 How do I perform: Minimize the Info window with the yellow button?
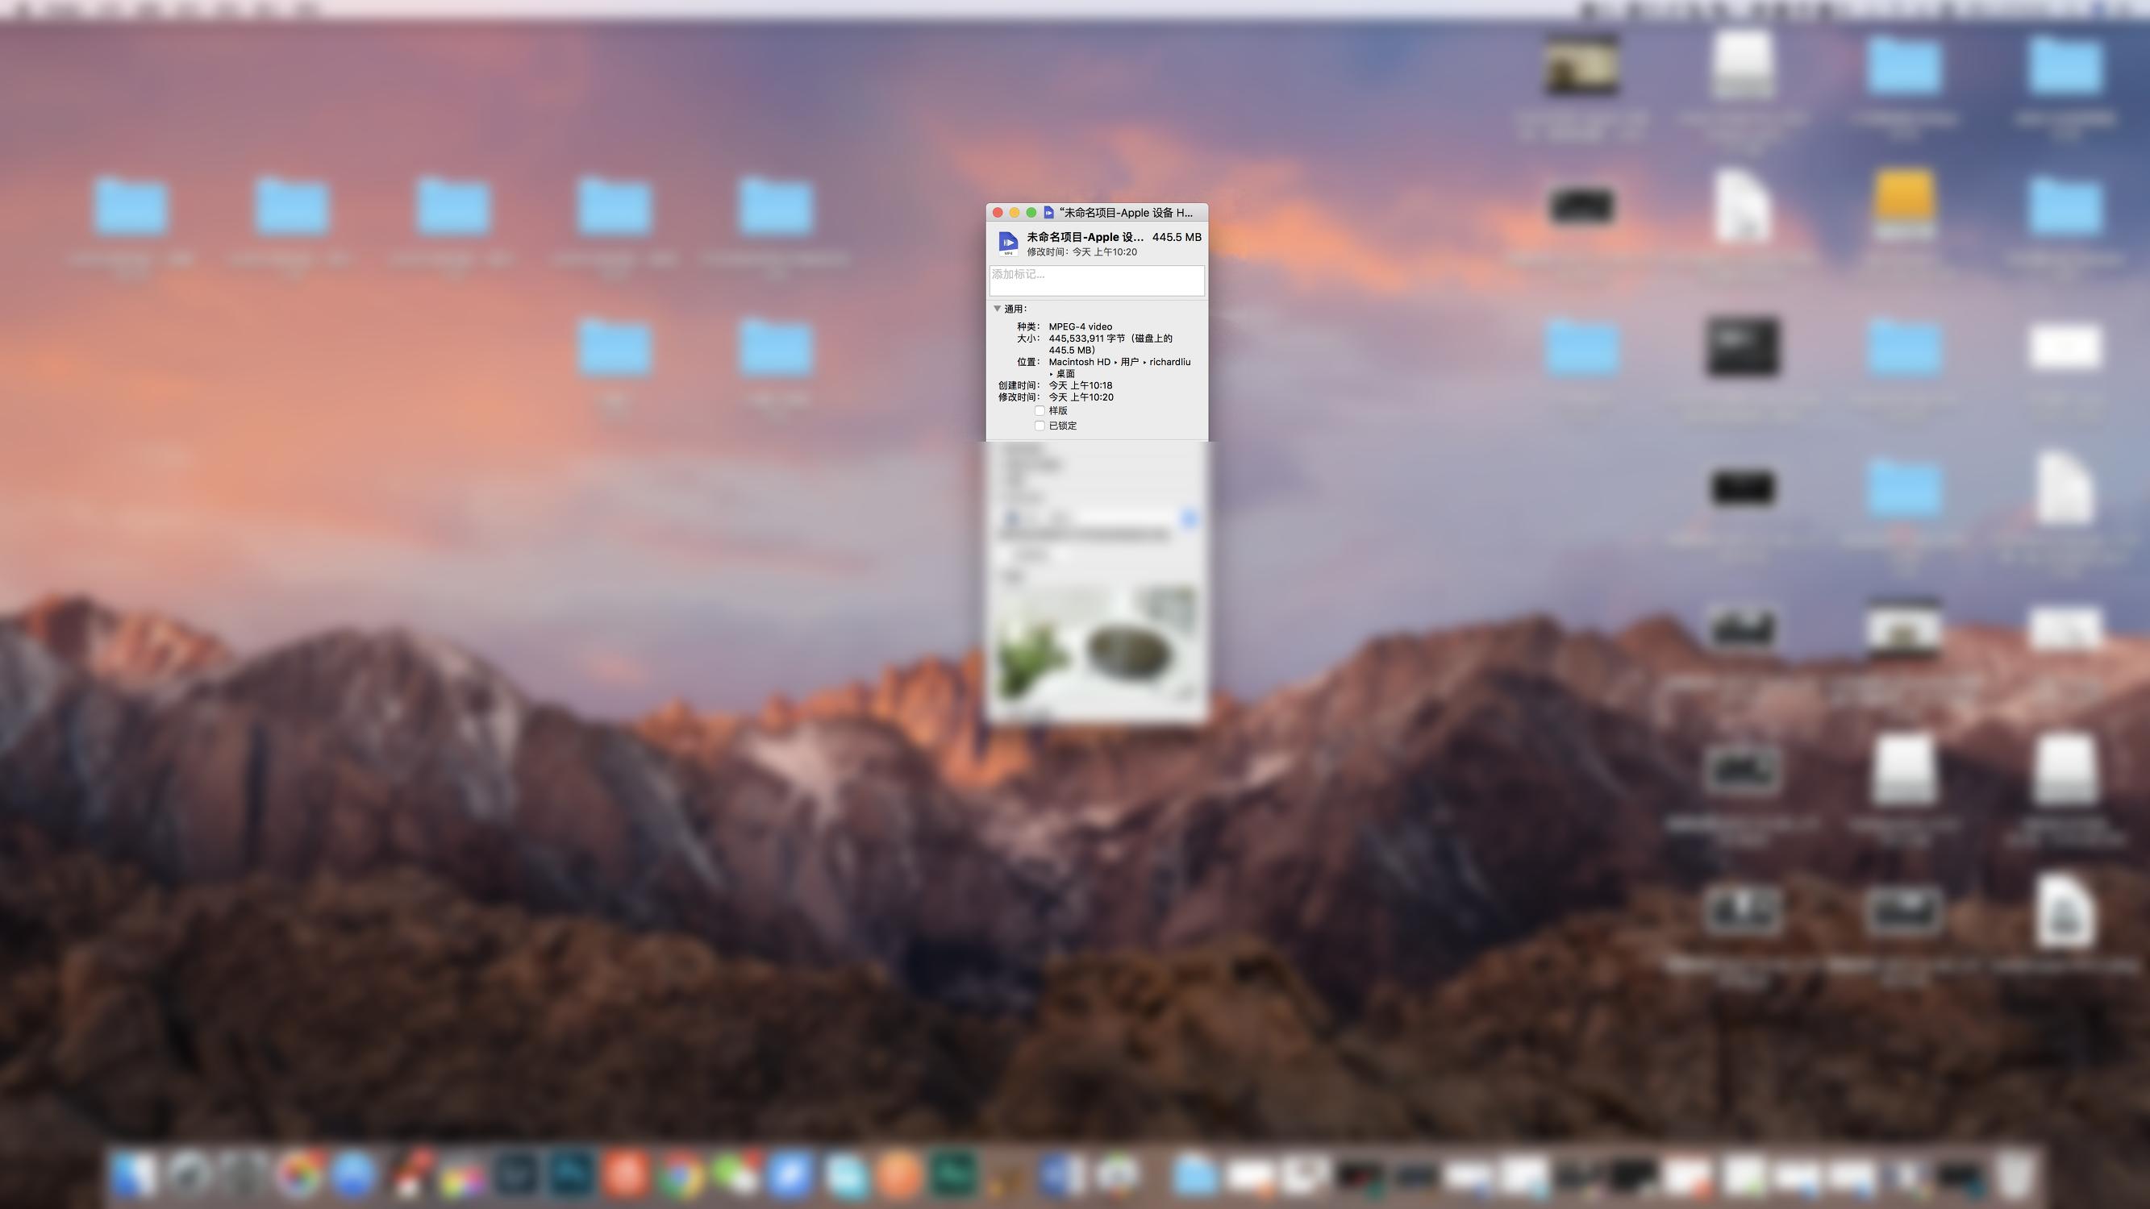[1014, 213]
